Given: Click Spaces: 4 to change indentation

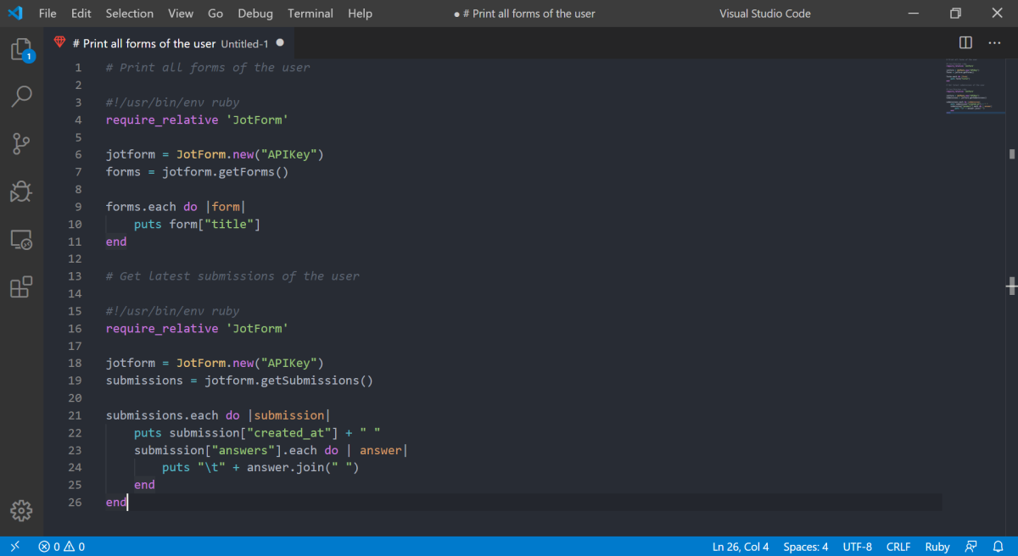Looking at the screenshot, I should click(805, 547).
